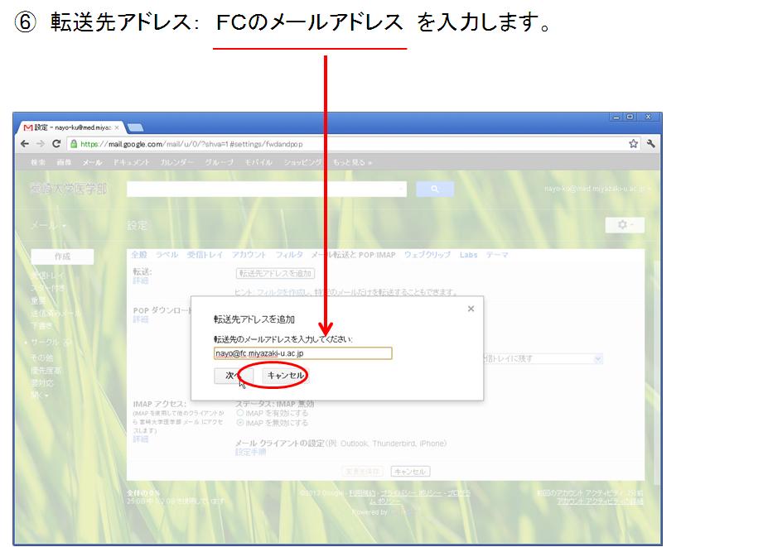This screenshot has height=547, width=768.
Task: Switch to the 'フィルタ' settings tab
Action: 289,255
